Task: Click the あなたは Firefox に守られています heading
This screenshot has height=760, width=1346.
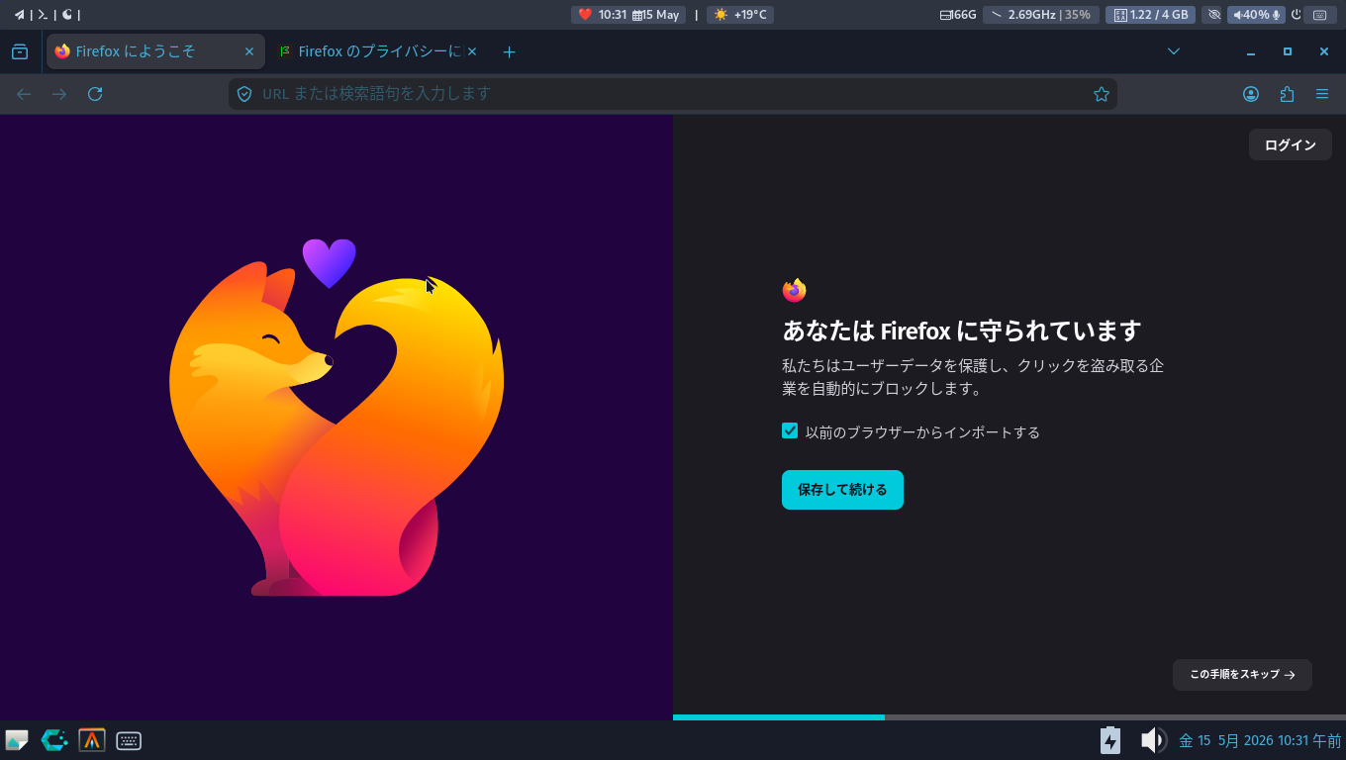Action: pyautogui.click(x=962, y=331)
